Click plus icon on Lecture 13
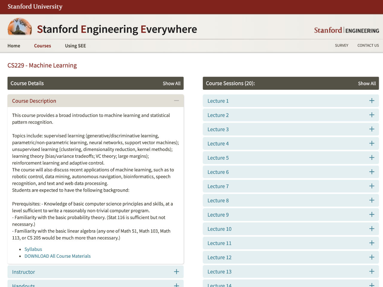The image size is (383, 287). pos(372,271)
